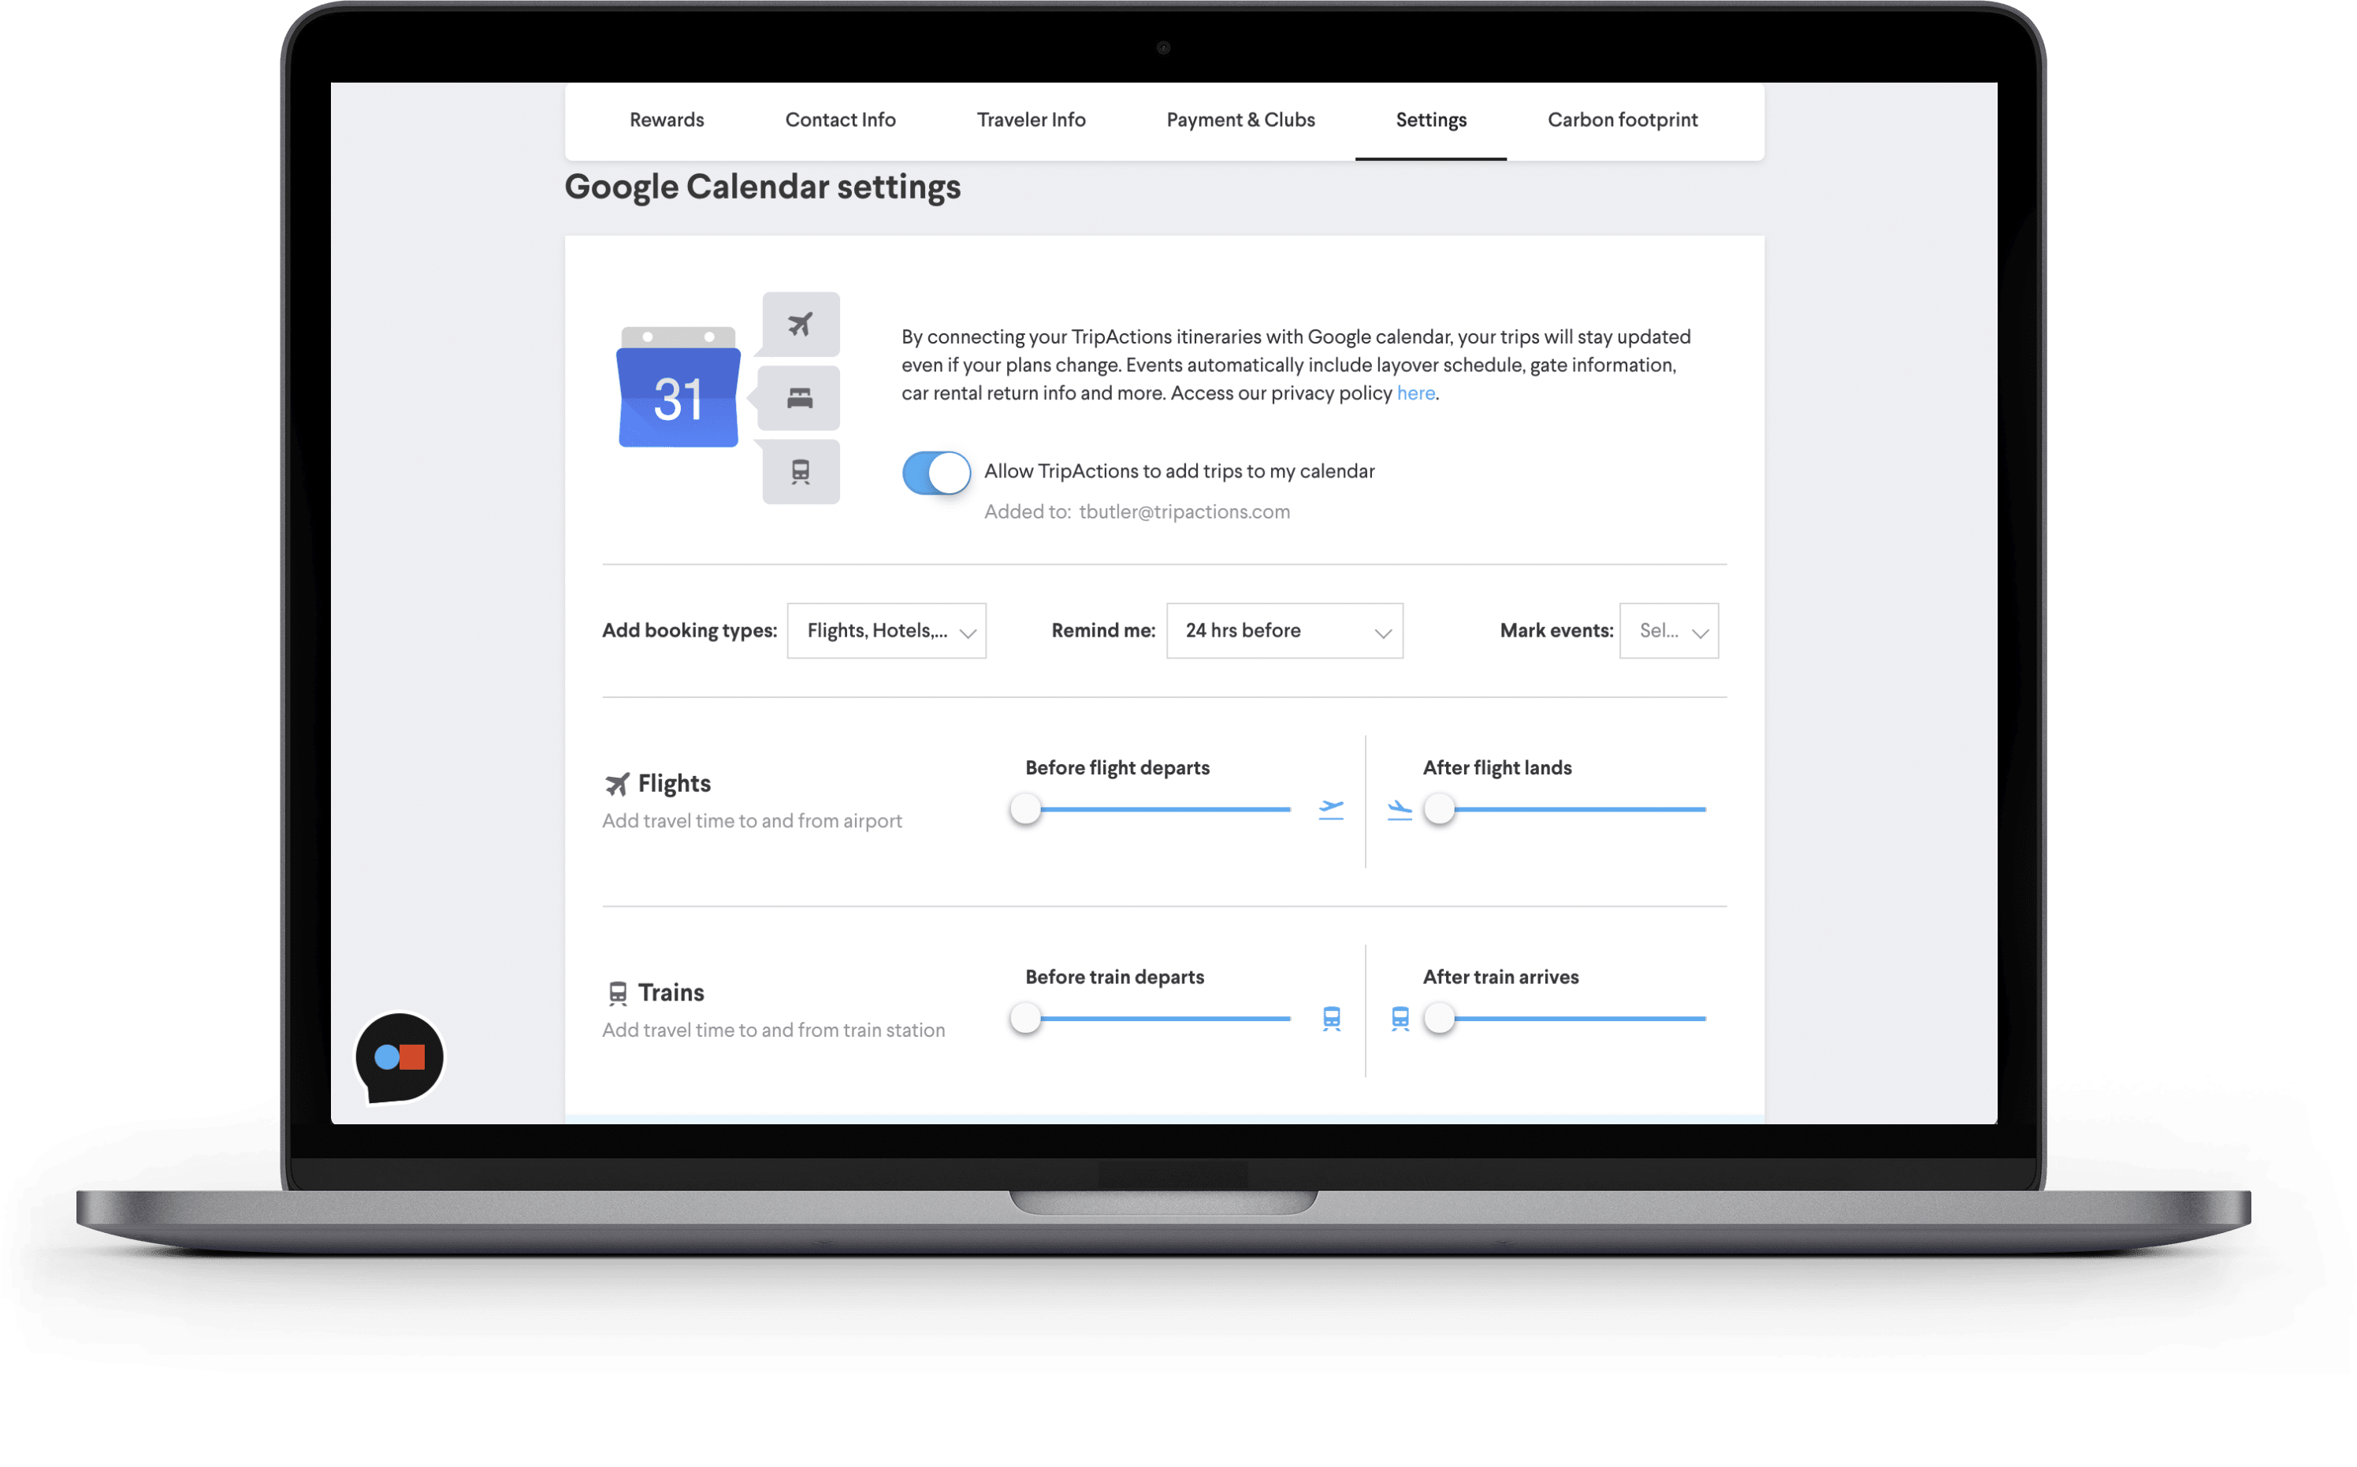Image resolution: width=2357 pixels, height=1467 pixels.
Task: Open the Remind me 24 hrs before dropdown
Action: (x=1284, y=630)
